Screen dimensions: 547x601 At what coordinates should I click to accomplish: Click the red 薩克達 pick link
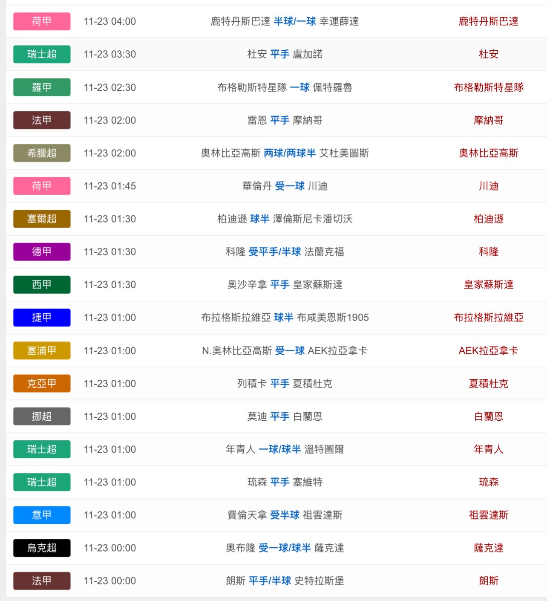click(x=488, y=548)
